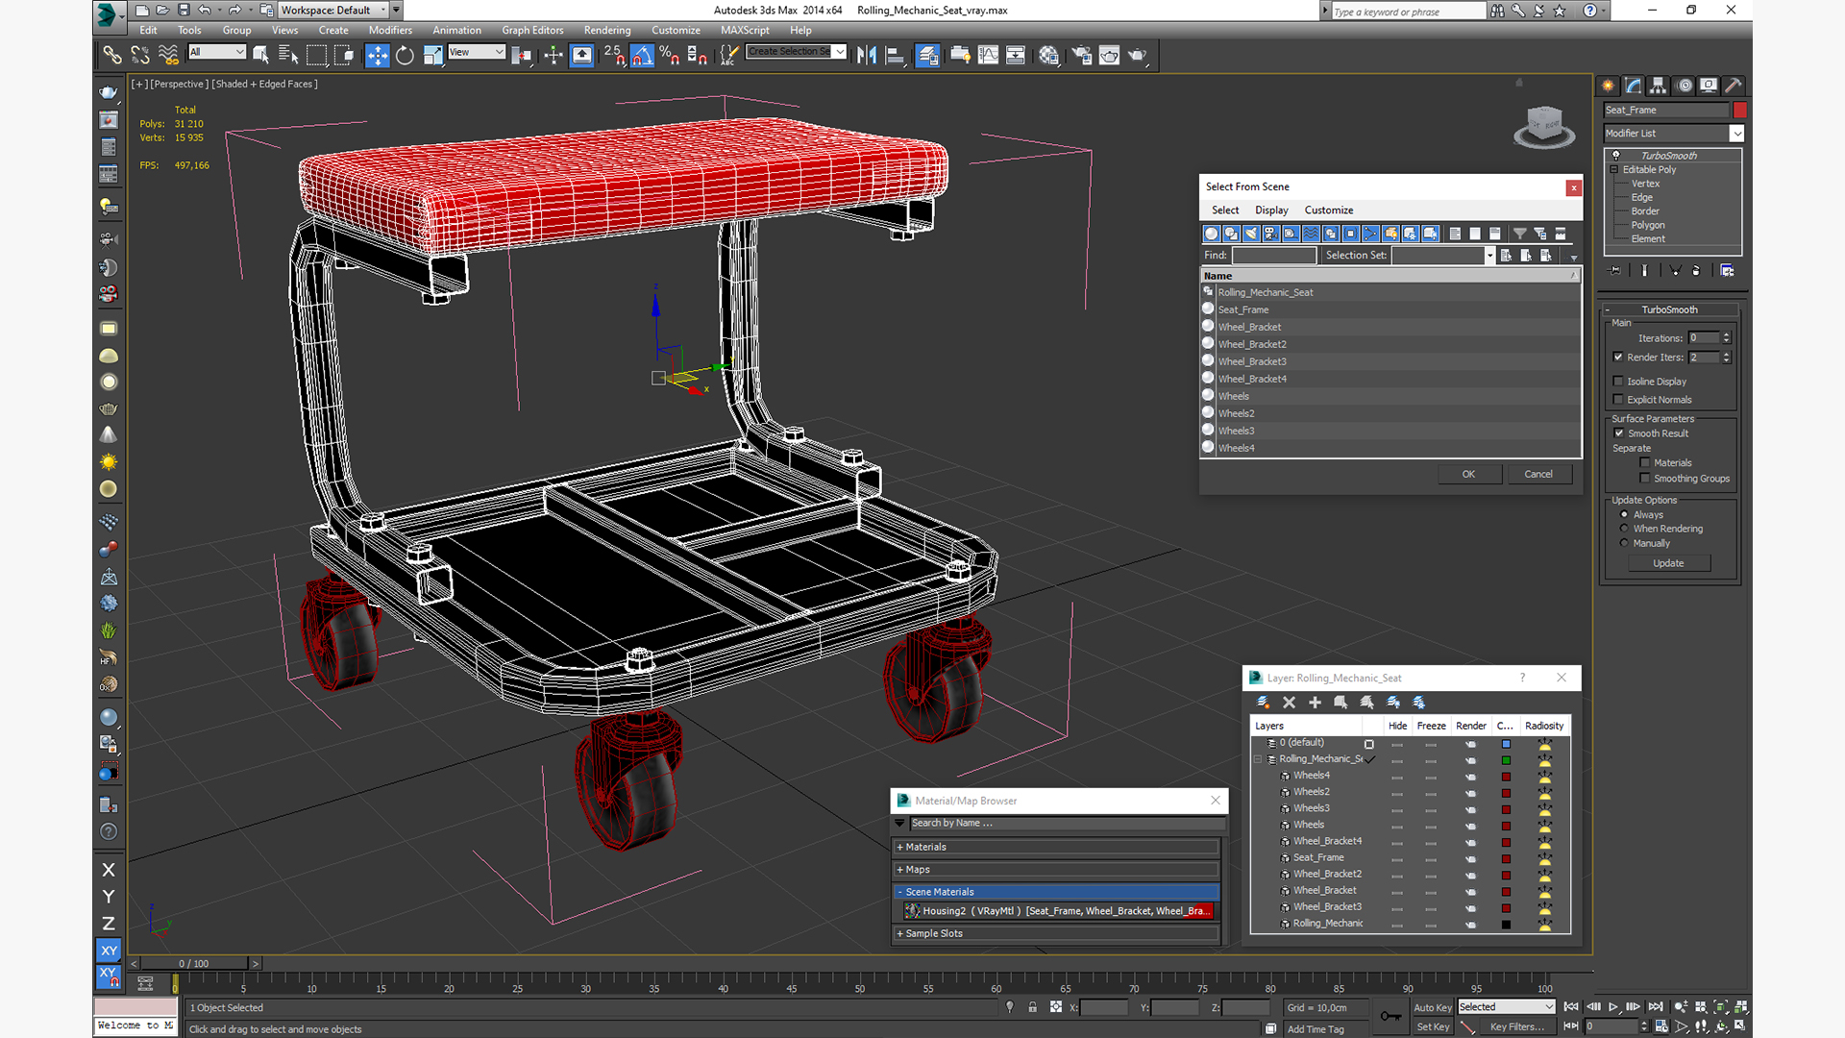Open Render Setup icon

pos(1081,55)
